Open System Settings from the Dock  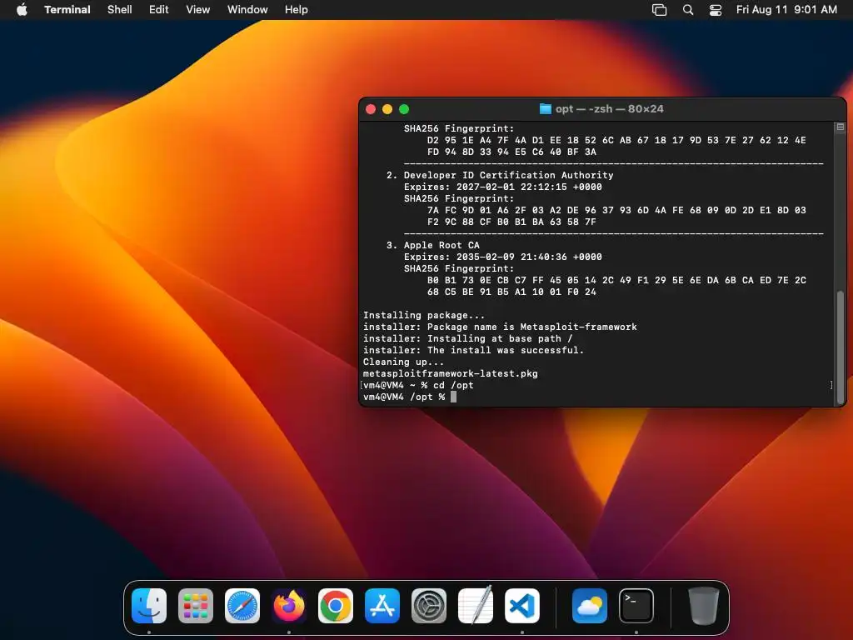429,605
